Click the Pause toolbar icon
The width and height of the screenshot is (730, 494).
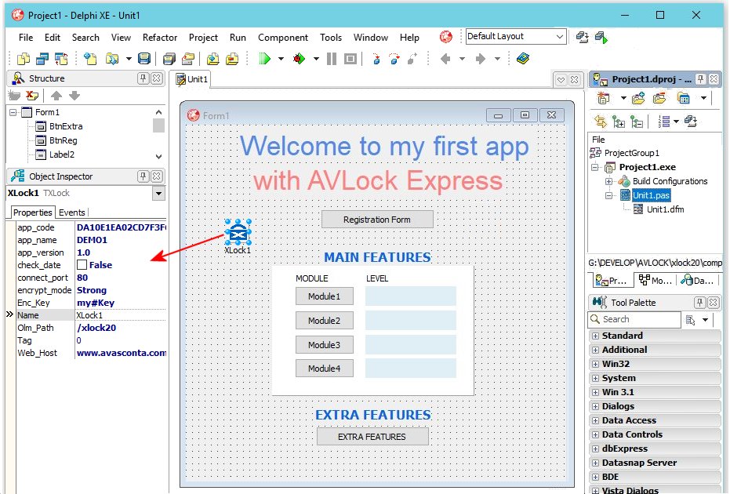(332, 59)
